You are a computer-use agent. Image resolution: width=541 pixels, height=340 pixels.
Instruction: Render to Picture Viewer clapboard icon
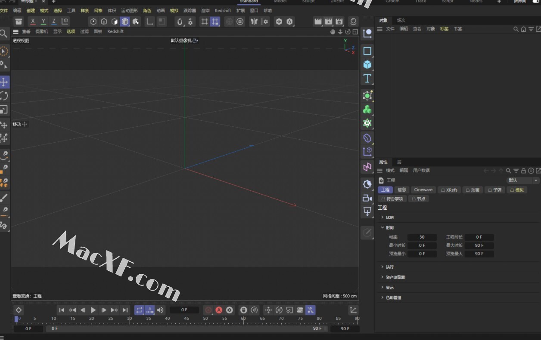329,21
